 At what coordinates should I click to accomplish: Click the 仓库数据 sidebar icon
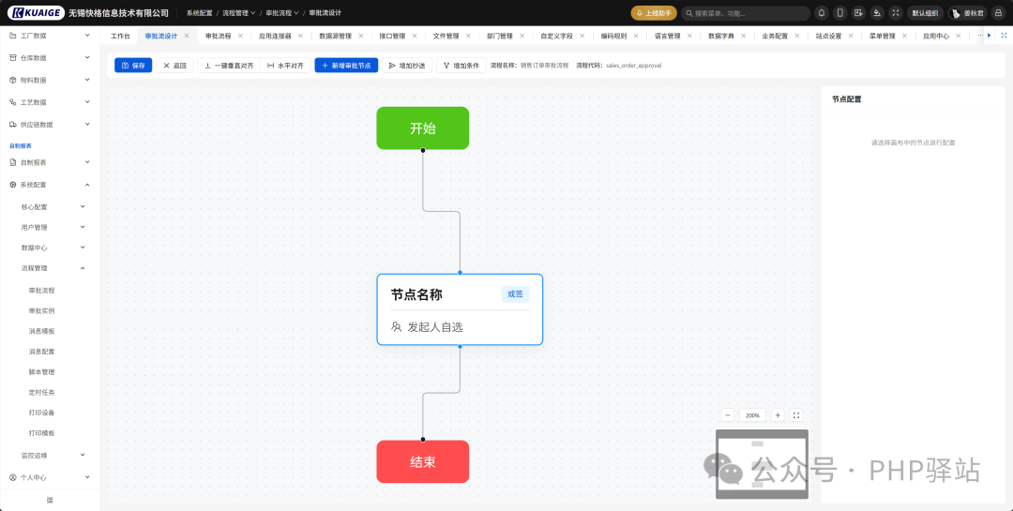coord(13,57)
